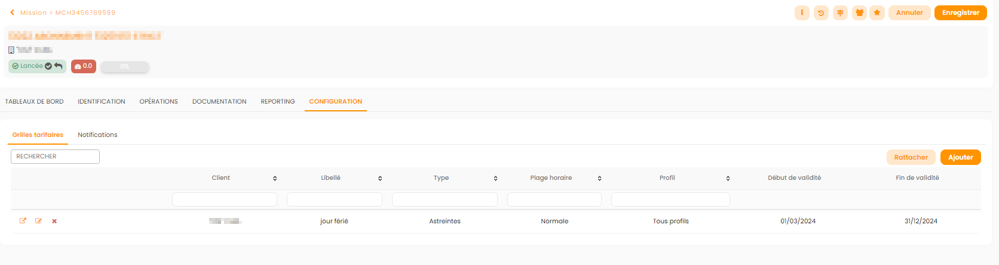Click the dark checkmark in Lancée badge
The width and height of the screenshot is (999, 265).
point(48,66)
